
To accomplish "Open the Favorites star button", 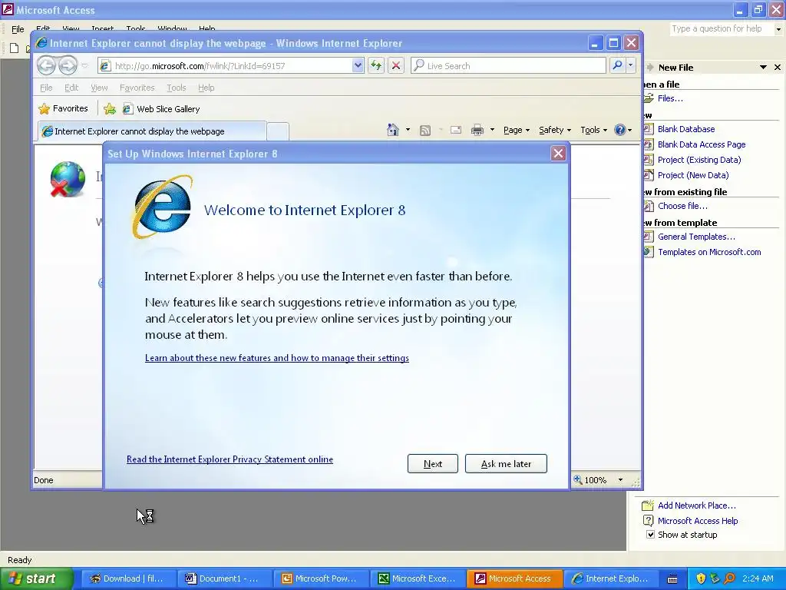I will 63,108.
